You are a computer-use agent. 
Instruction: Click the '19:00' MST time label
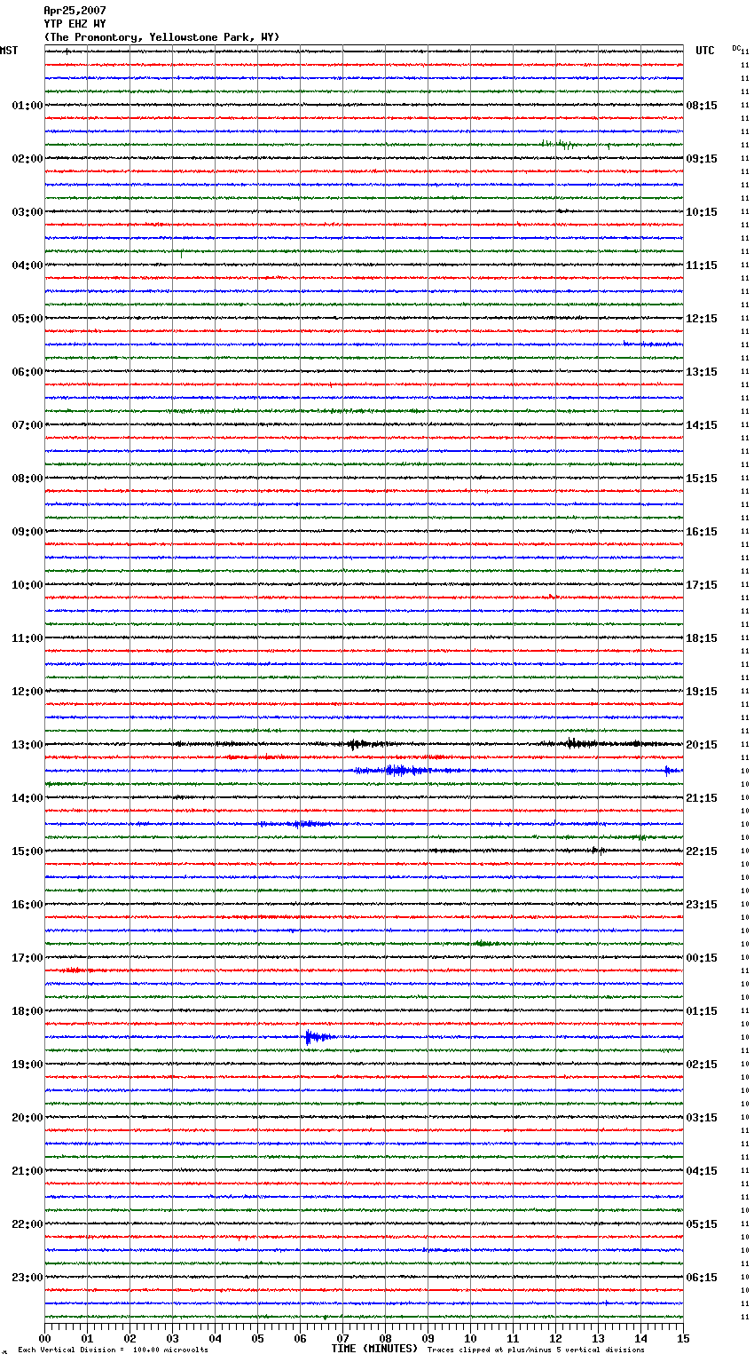pyautogui.click(x=27, y=1065)
